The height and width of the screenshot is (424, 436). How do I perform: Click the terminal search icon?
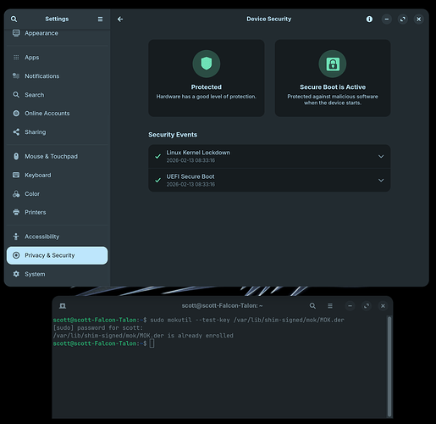[x=312, y=306]
